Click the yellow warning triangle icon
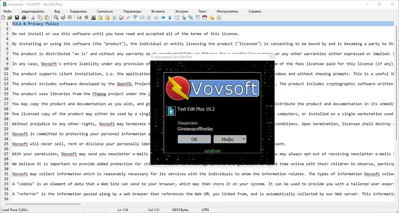399x213 pixels. pyautogui.click(x=211, y=18)
